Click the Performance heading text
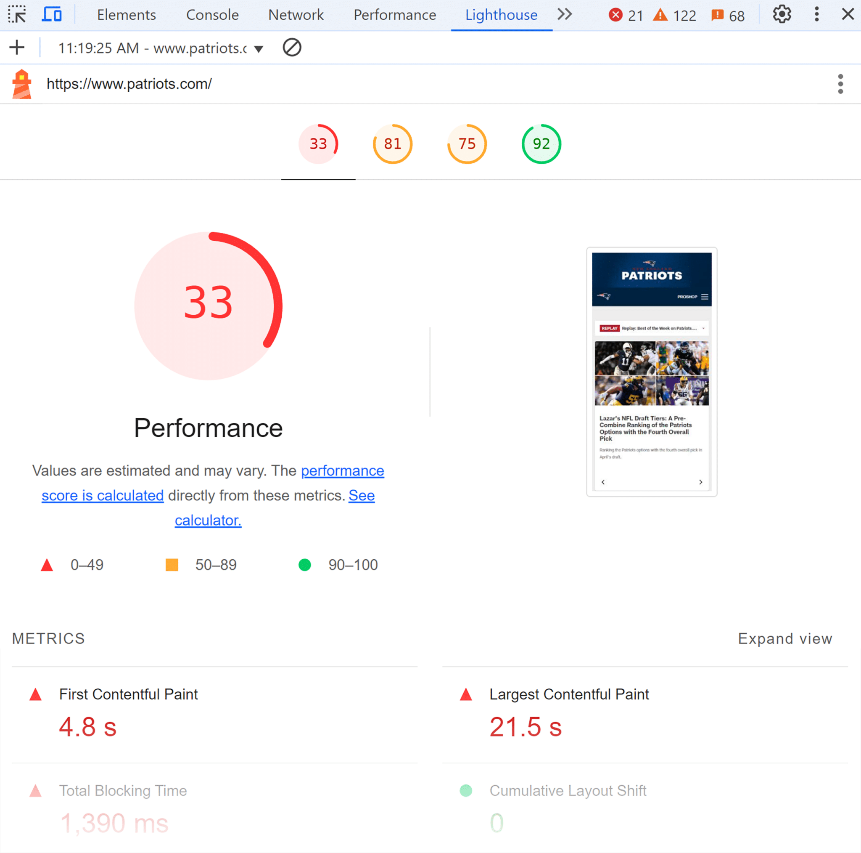This screenshot has height=853, width=861. click(x=208, y=428)
